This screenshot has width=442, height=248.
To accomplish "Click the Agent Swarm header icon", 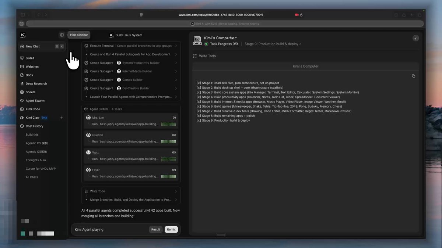I will (86, 109).
